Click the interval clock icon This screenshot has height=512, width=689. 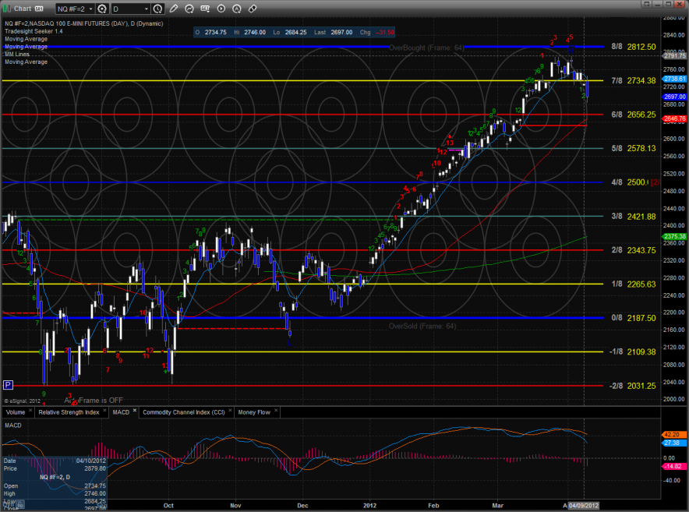click(157, 9)
